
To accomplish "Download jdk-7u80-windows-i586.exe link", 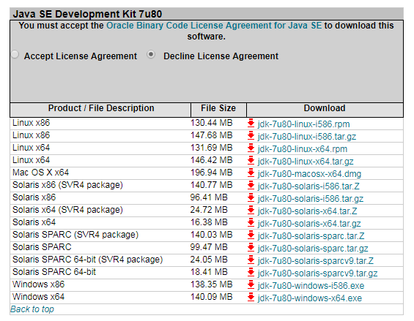I will tap(311, 286).
